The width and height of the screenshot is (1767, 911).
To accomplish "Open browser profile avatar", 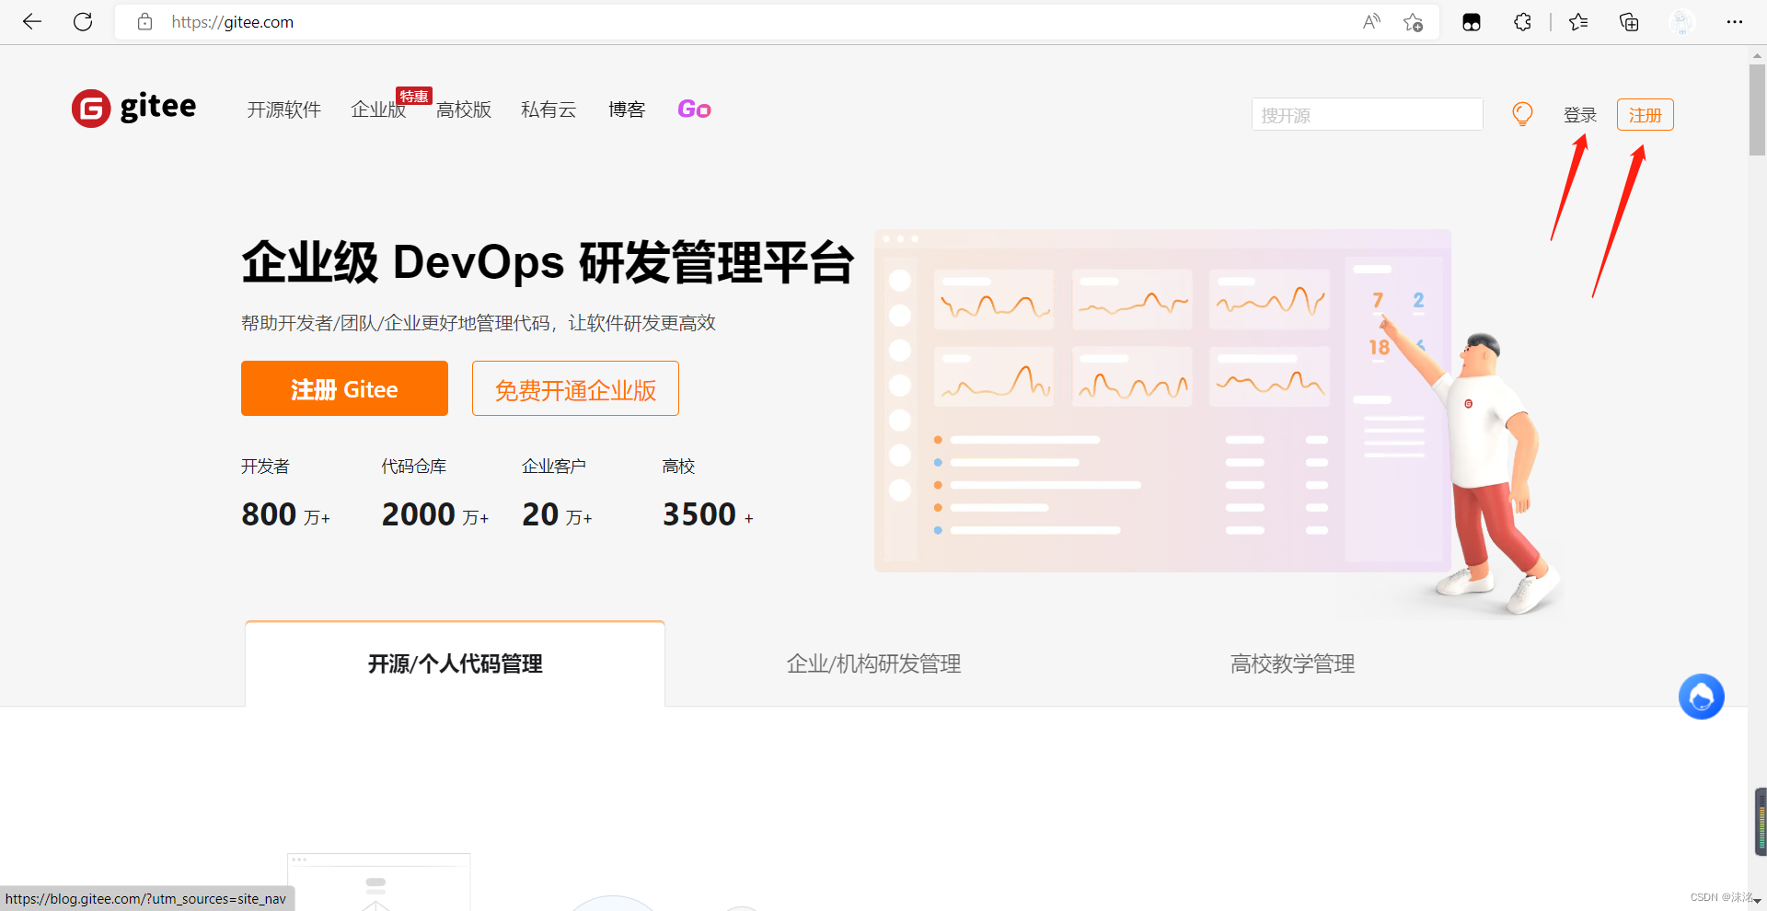I will click(x=1681, y=22).
